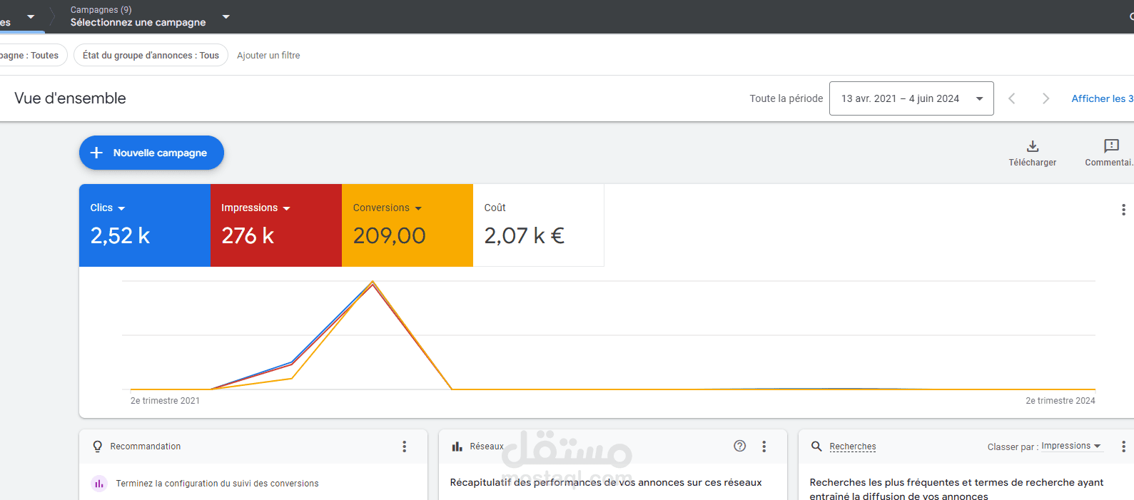Screen dimensions: 1134x500
Task: Click the '2,52 k' clicks value
Action: click(x=120, y=235)
